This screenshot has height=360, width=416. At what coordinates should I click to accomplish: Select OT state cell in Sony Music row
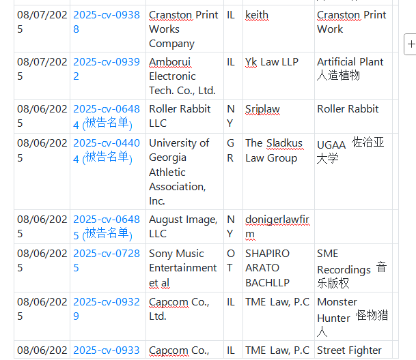[233, 268]
